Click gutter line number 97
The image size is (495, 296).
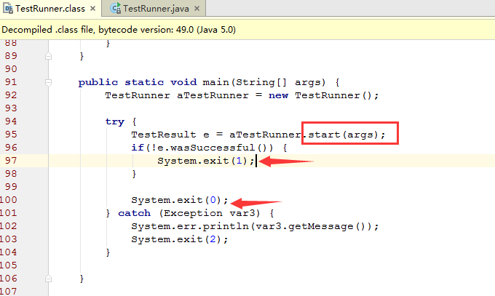(11, 161)
